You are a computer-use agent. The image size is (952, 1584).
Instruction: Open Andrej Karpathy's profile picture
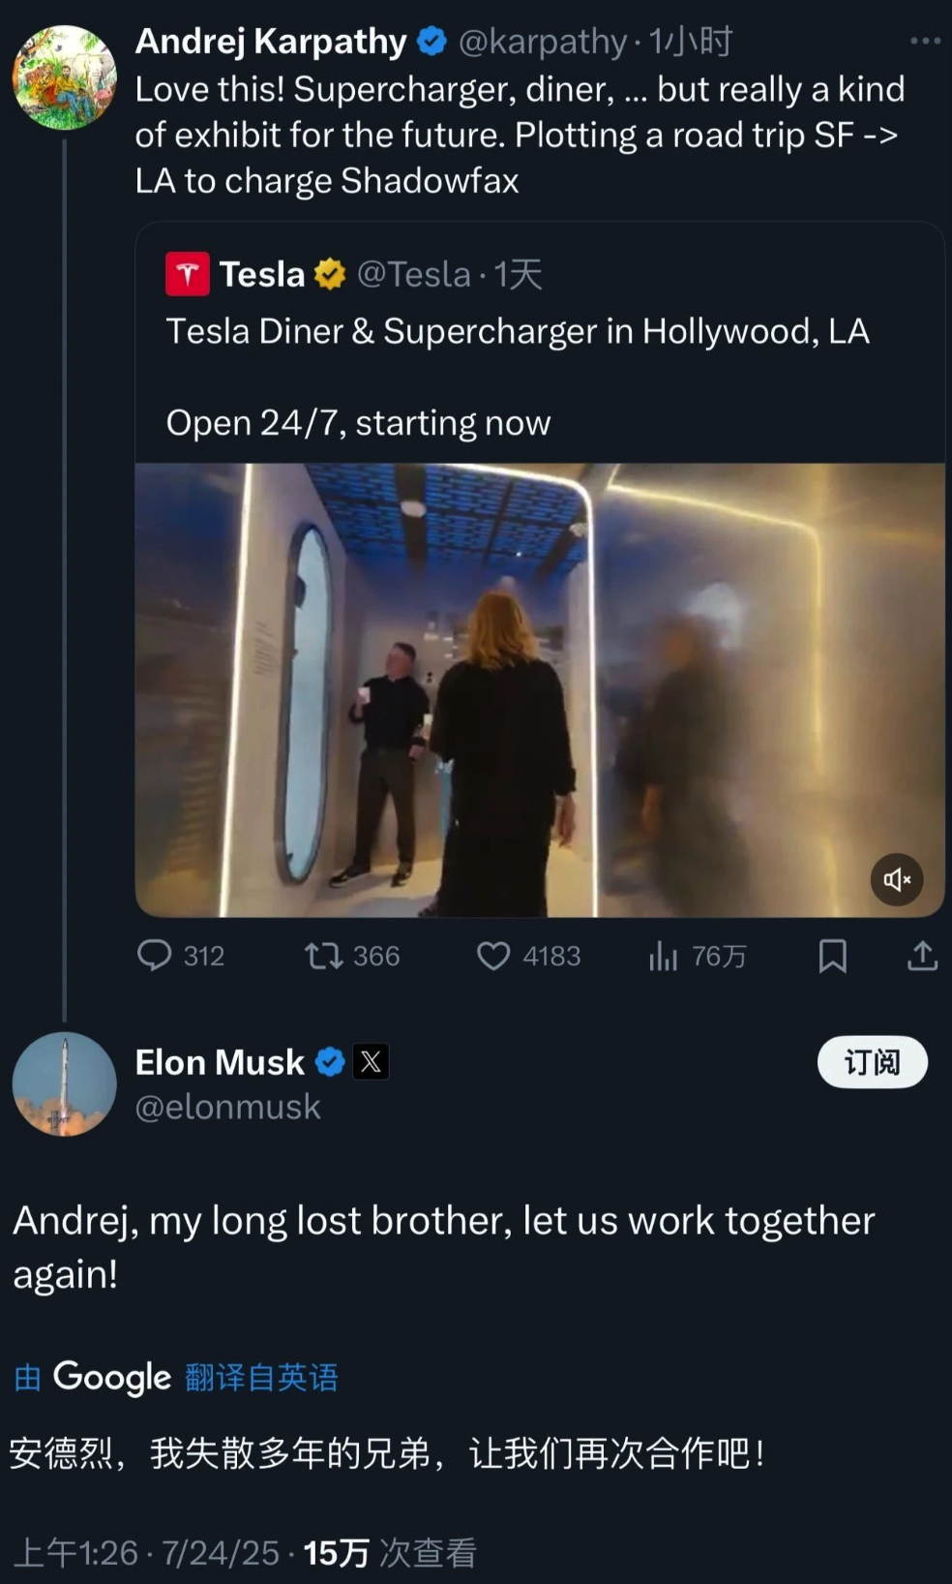(x=65, y=77)
